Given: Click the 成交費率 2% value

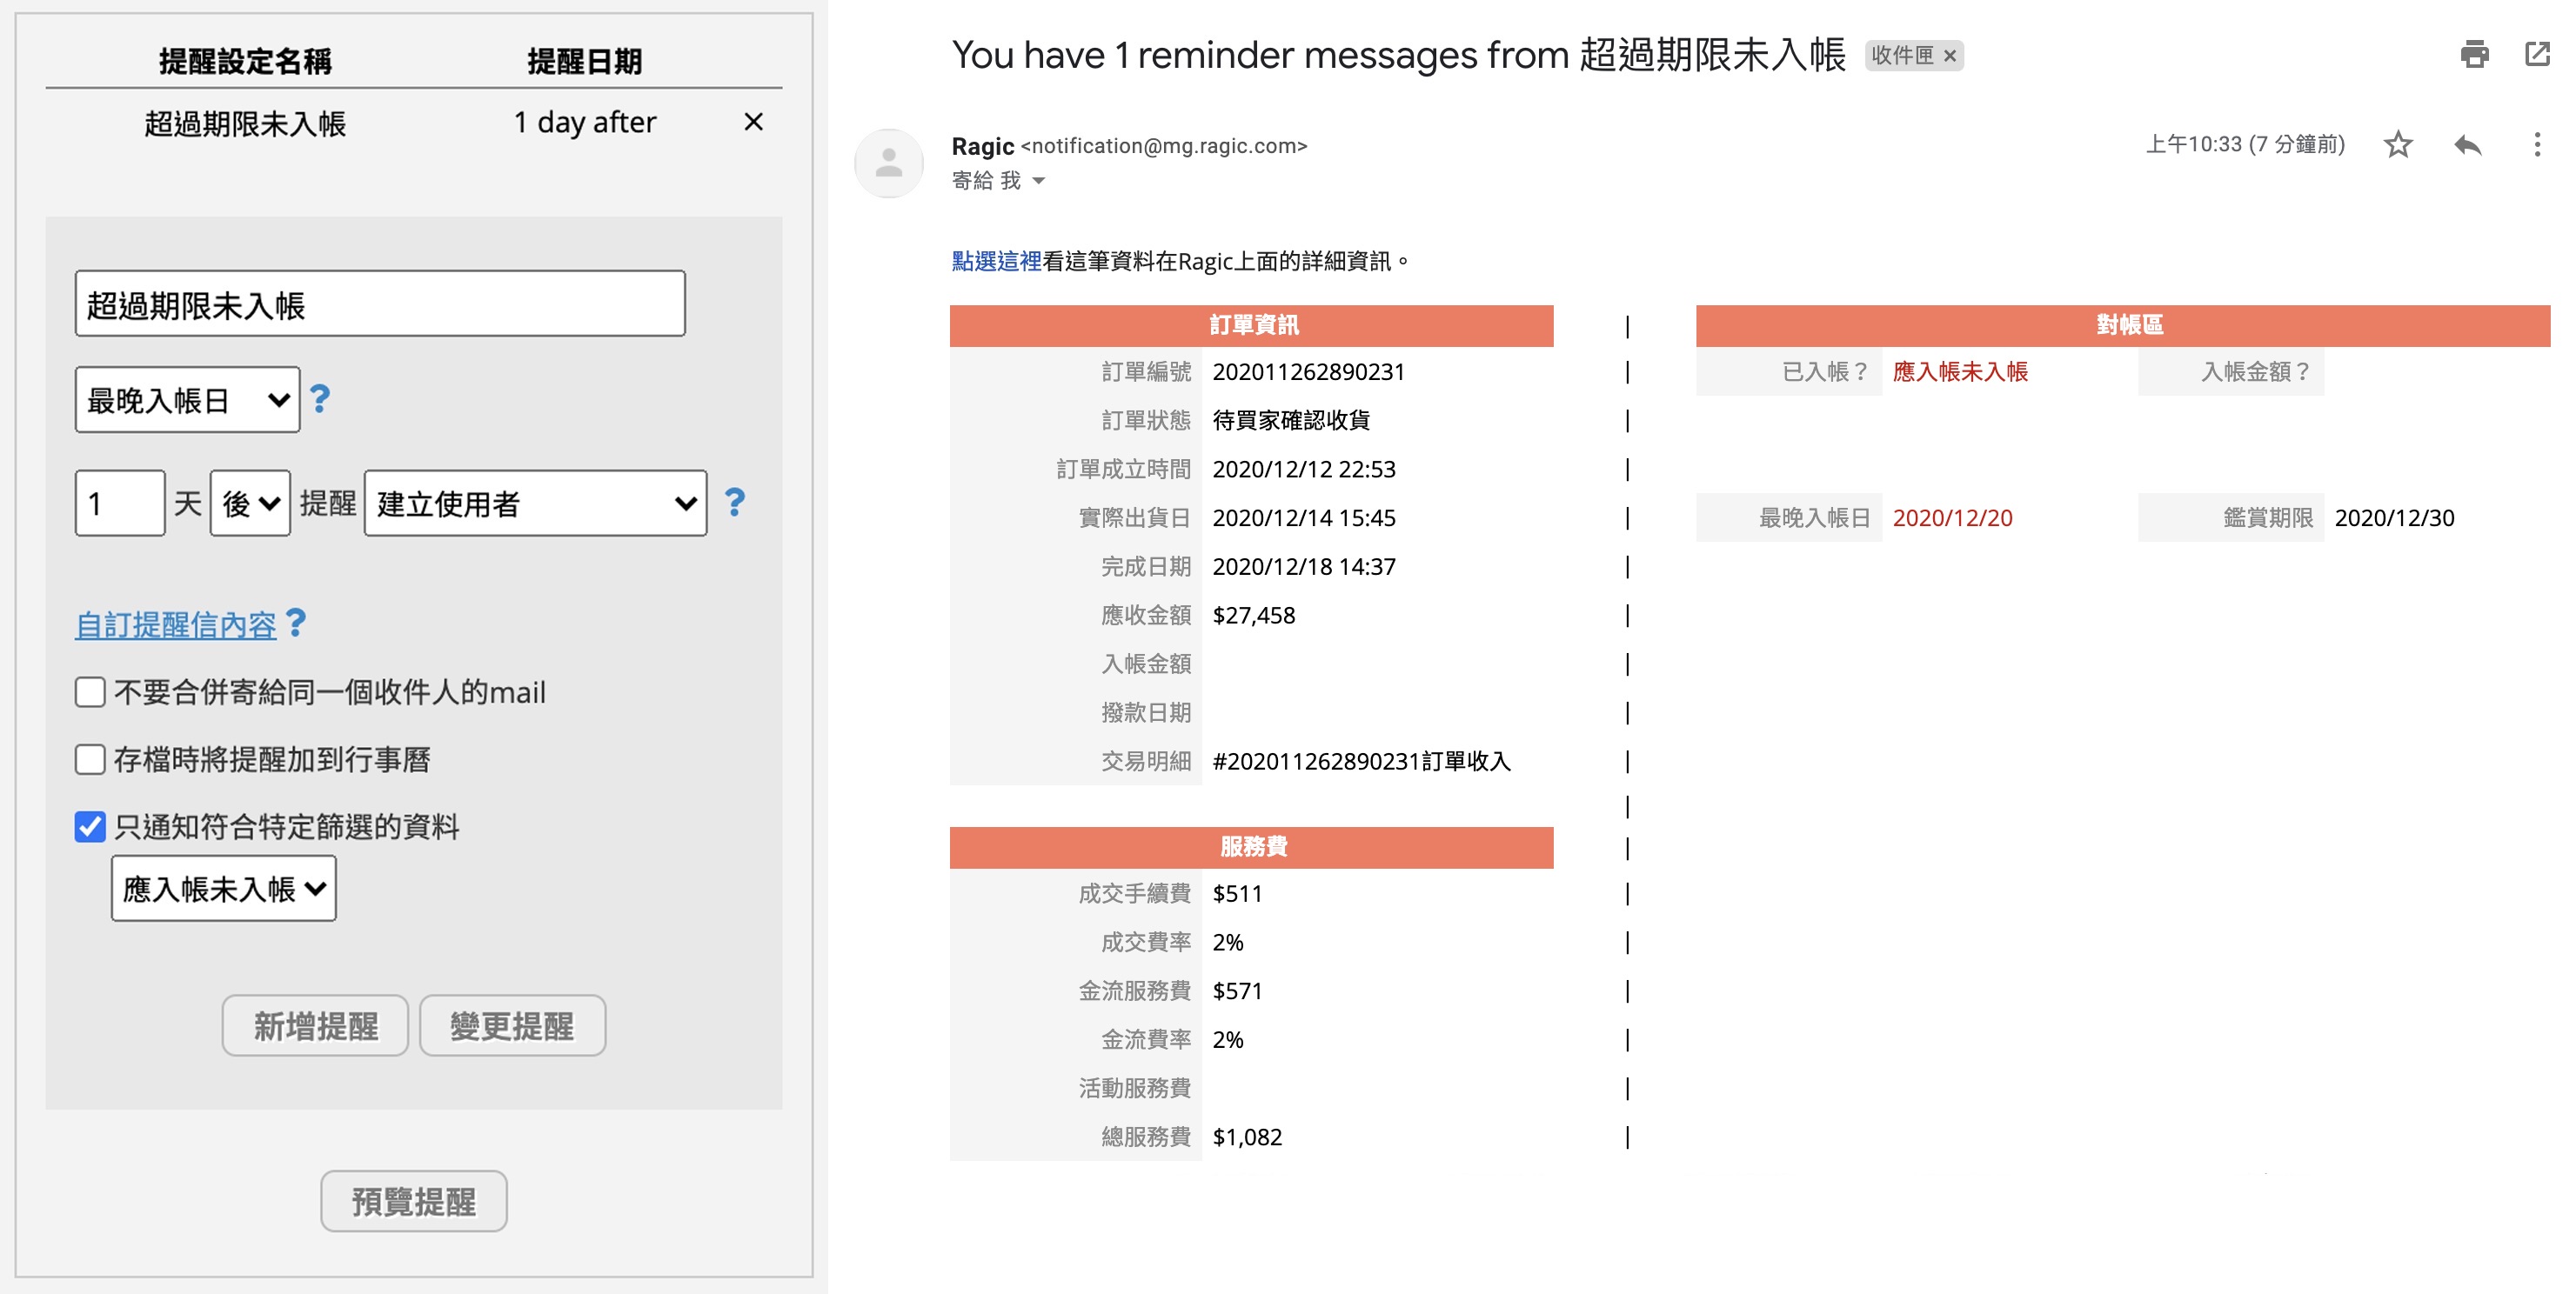Looking at the screenshot, I should point(1228,943).
